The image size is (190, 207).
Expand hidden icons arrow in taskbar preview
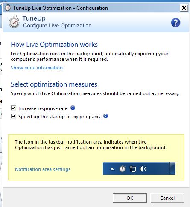112,169
